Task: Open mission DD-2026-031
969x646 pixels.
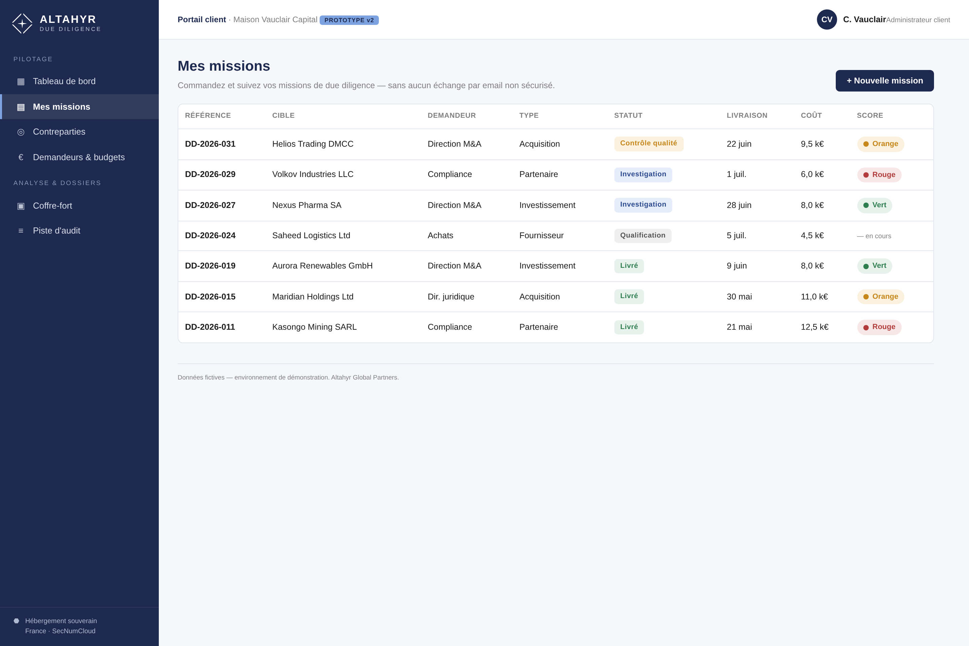Action: tap(210, 144)
